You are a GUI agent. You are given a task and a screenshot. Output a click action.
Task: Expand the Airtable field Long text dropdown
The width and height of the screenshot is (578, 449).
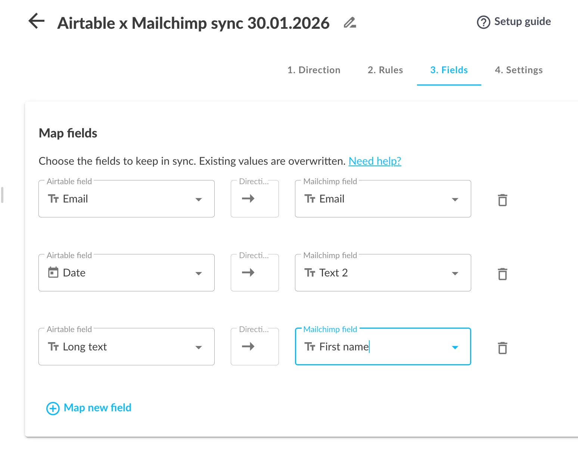198,347
